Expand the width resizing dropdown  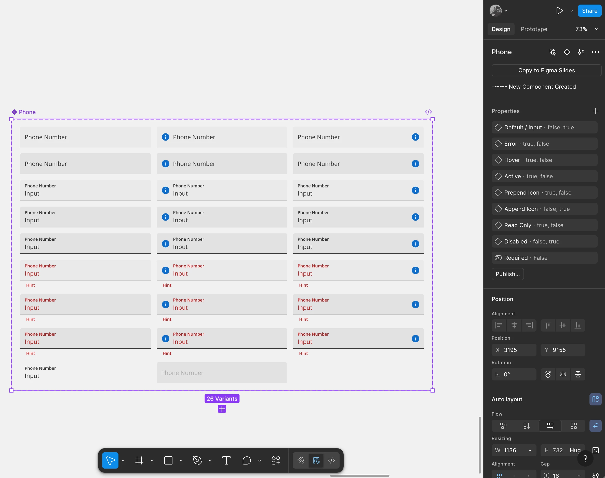point(530,450)
